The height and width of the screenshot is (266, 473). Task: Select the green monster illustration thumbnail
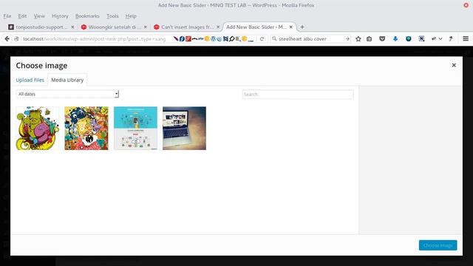click(x=38, y=128)
